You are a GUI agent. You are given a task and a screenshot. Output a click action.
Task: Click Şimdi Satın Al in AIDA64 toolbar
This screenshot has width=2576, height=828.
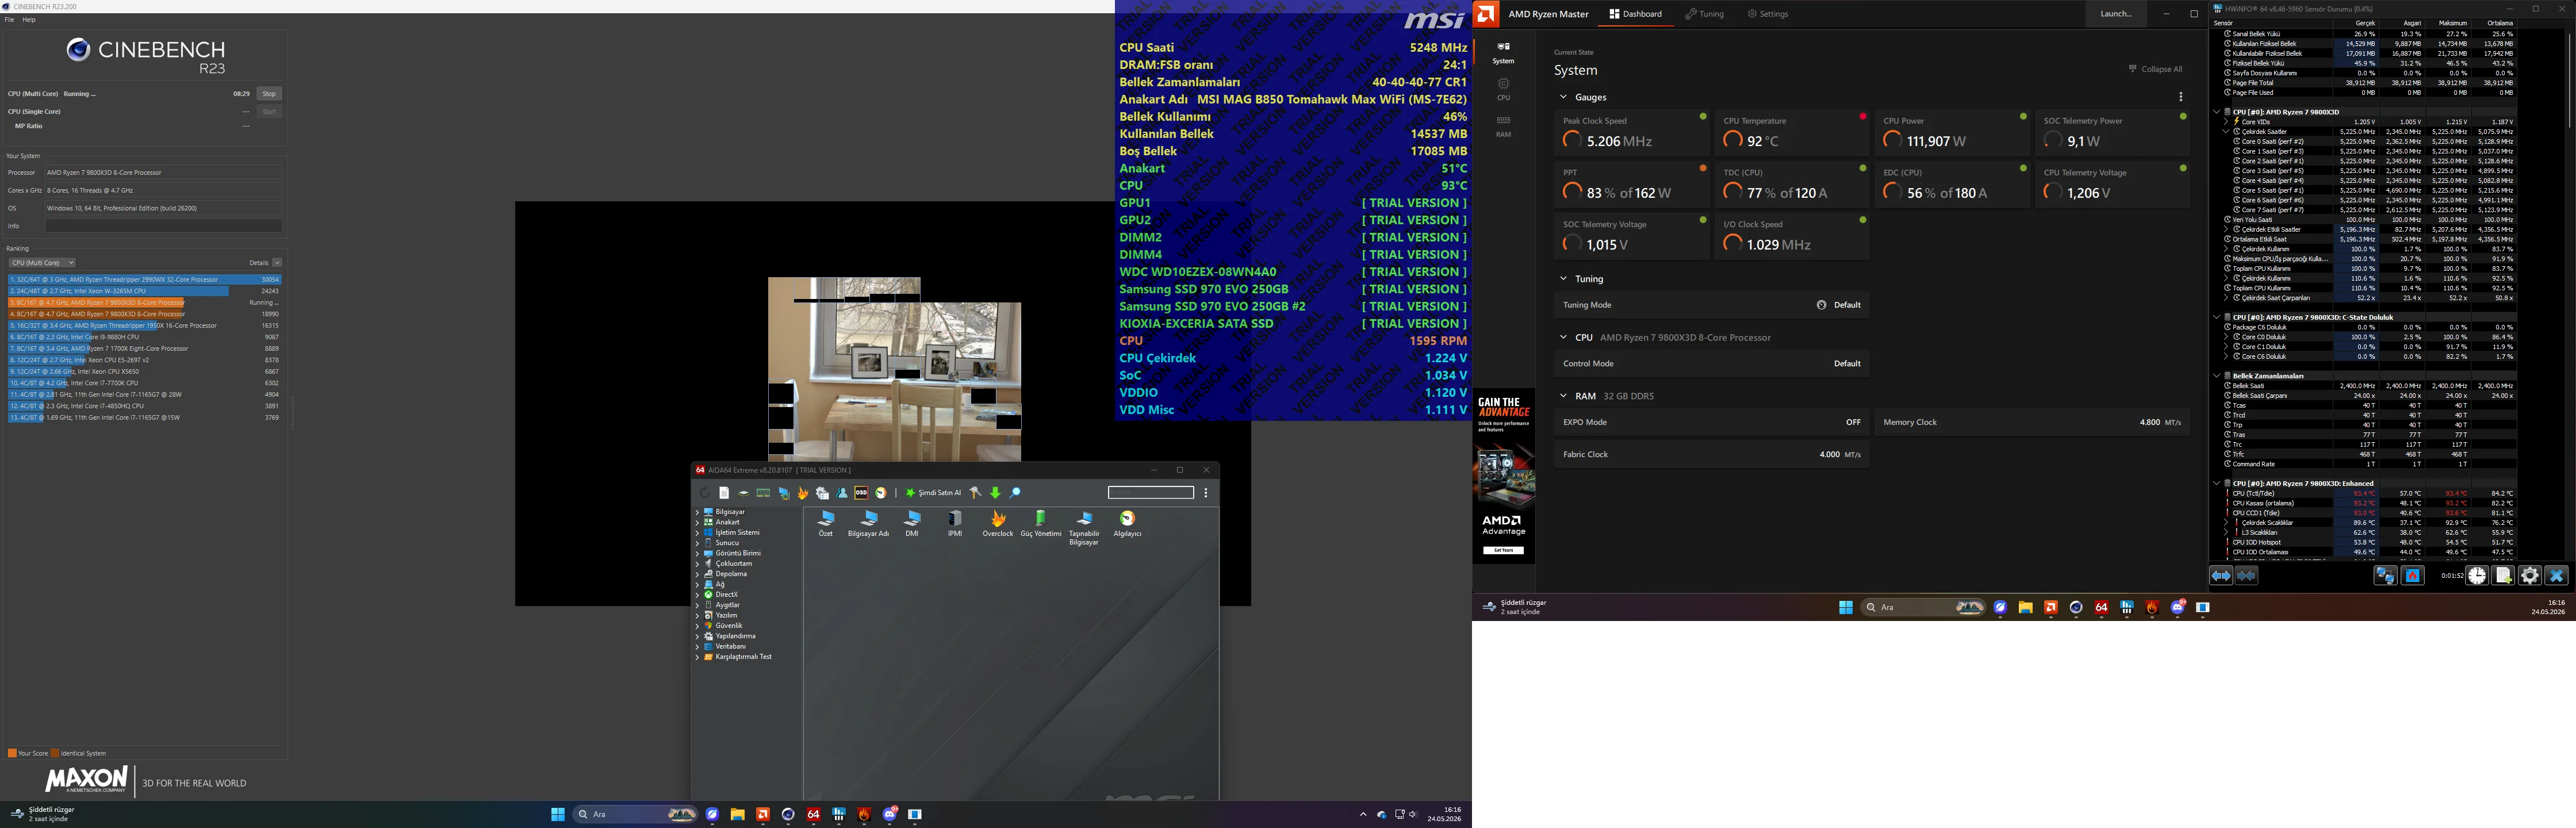pos(933,493)
